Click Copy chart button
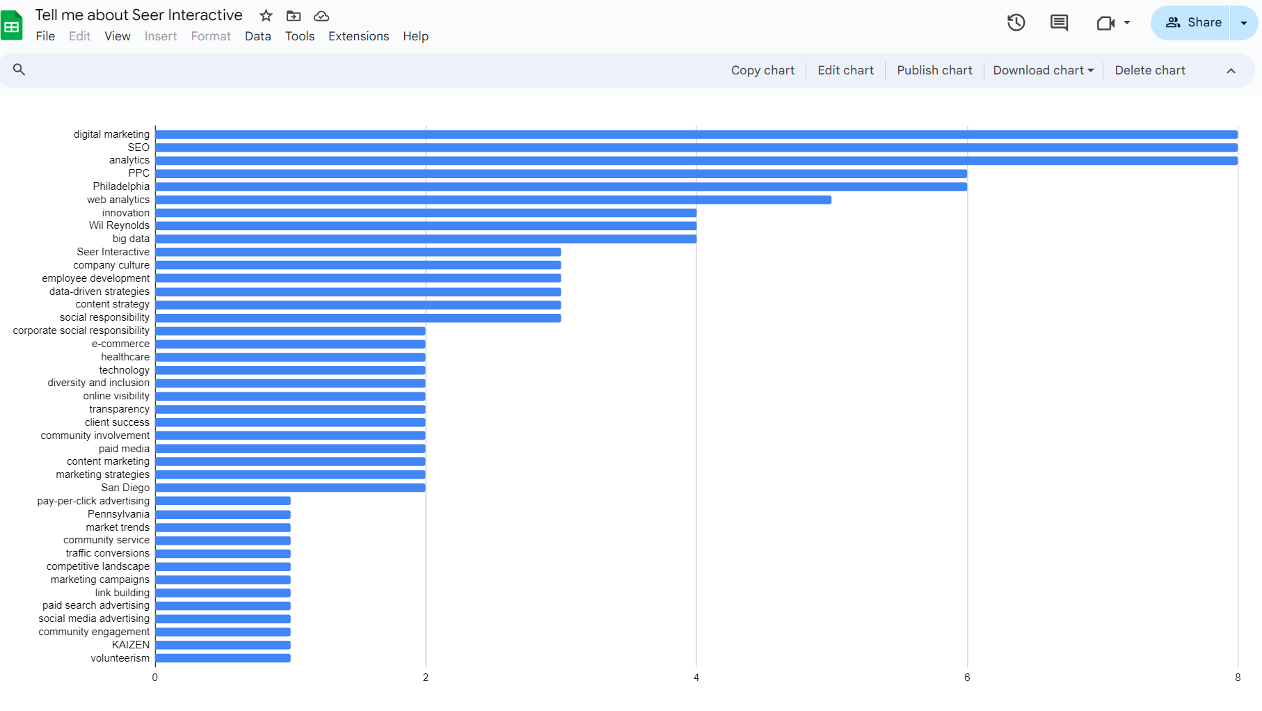 (x=762, y=70)
